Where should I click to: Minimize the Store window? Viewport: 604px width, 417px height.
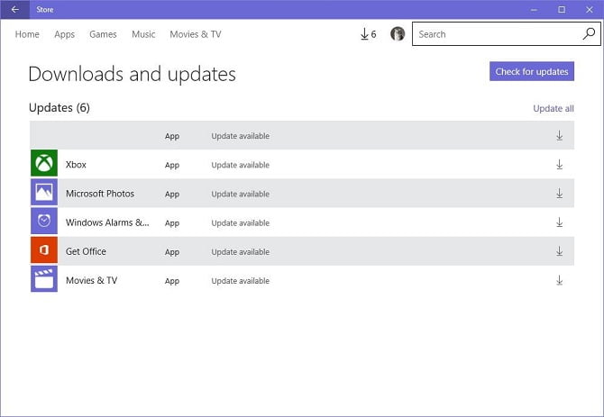[x=534, y=10]
